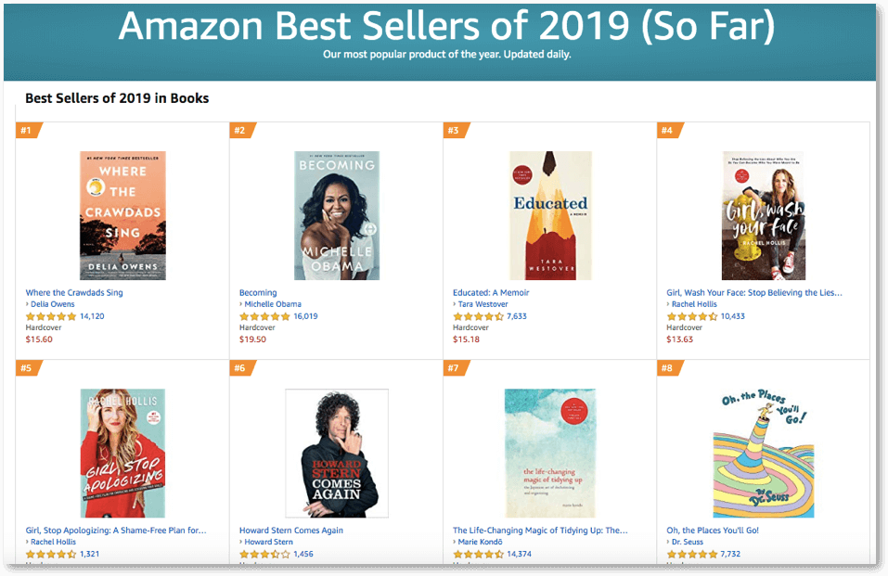Click the Tara Westover author link

coord(483,304)
